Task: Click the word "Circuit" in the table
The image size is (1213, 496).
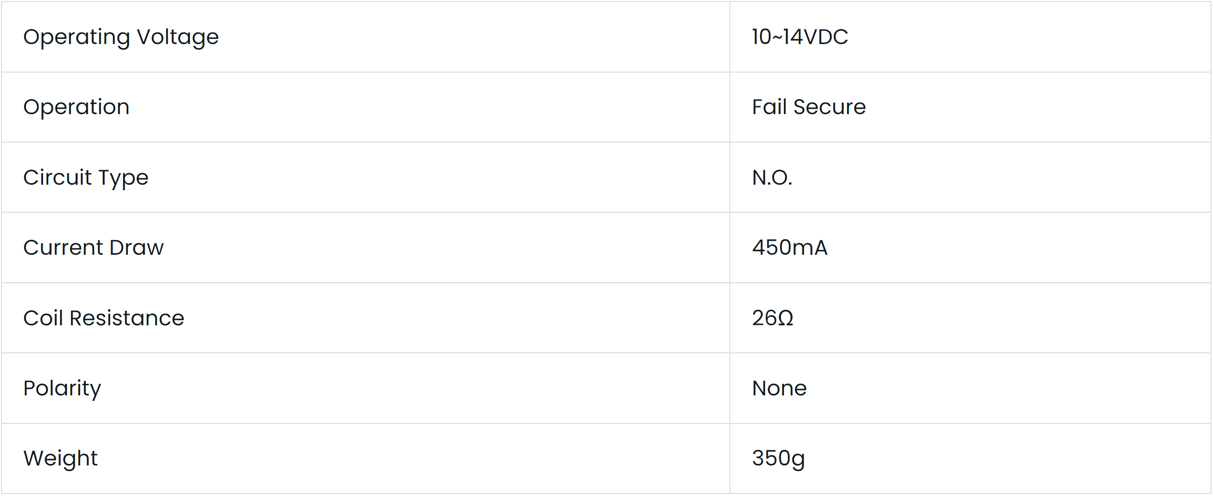Action: tap(58, 178)
